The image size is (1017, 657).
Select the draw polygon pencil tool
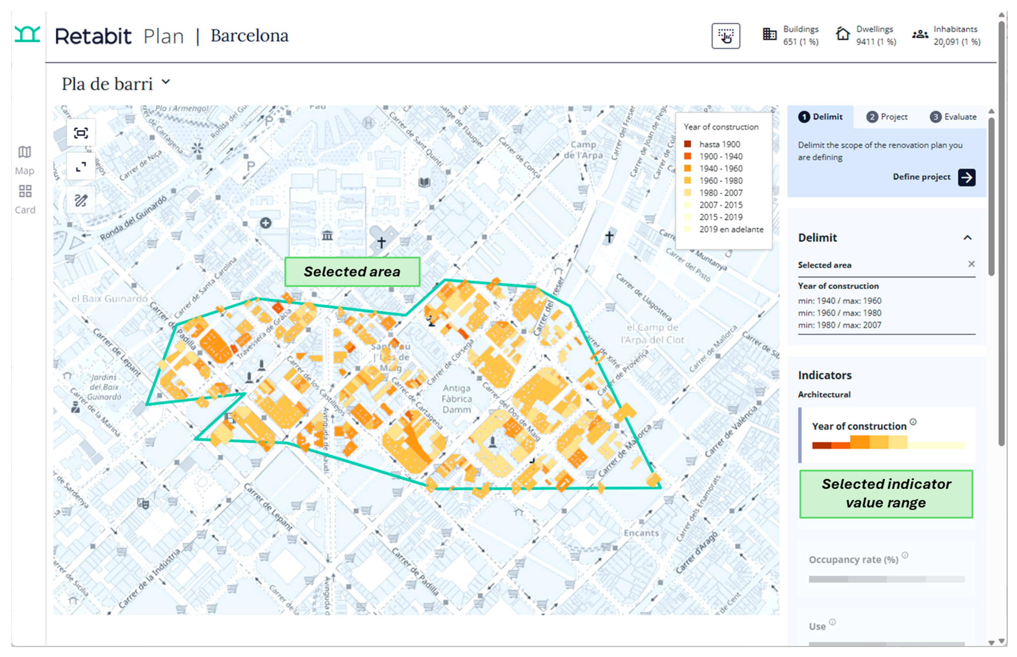click(x=81, y=200)
